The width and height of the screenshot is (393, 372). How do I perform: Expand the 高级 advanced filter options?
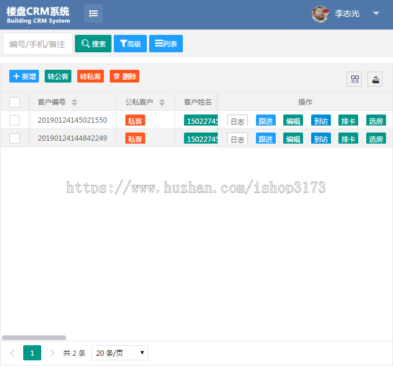[x=130, y=44]
